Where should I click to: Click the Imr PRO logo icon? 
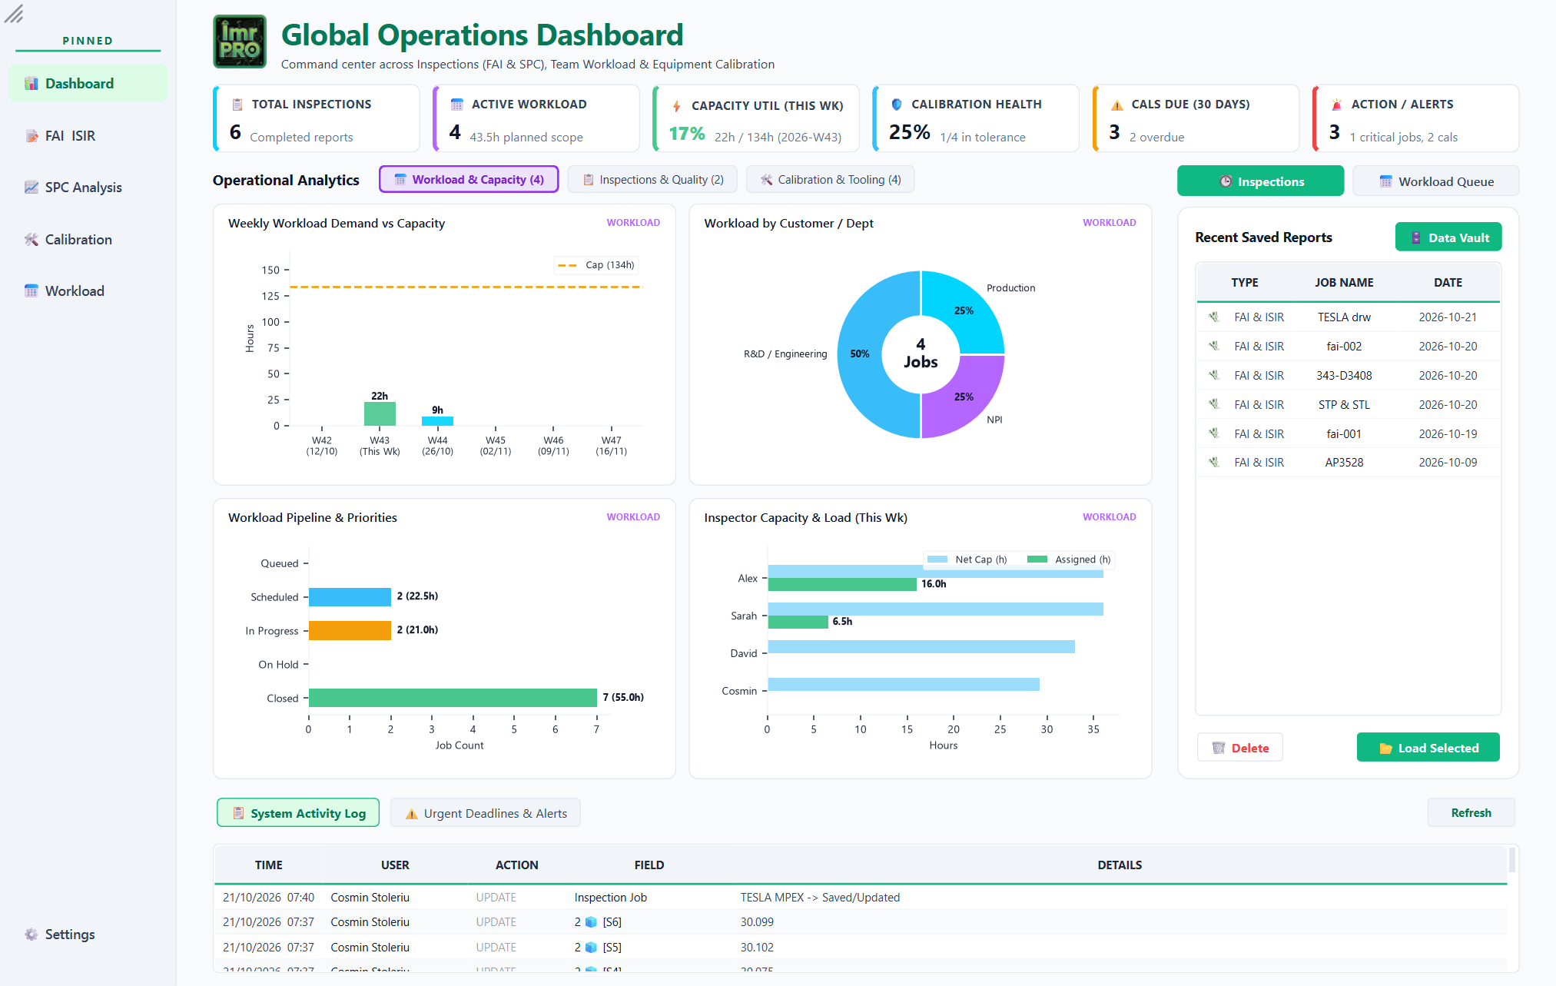pos(240,42)
